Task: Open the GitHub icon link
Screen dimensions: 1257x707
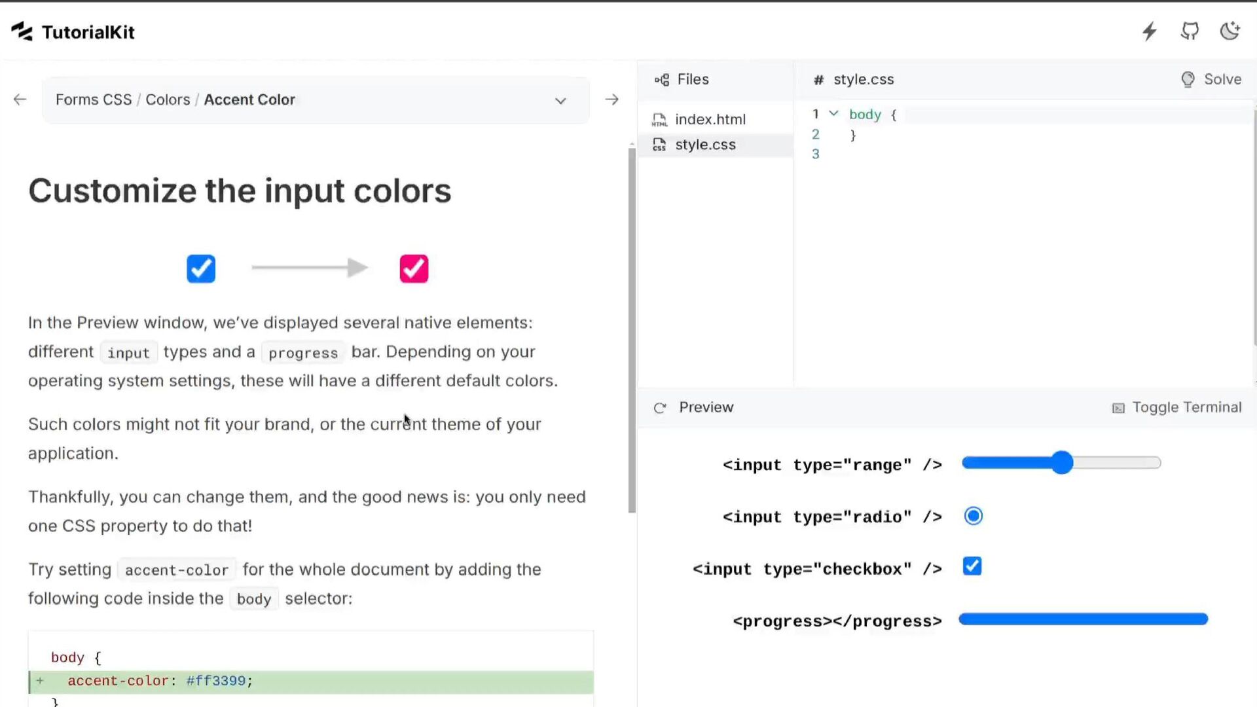Action: tap(1190, 31)
